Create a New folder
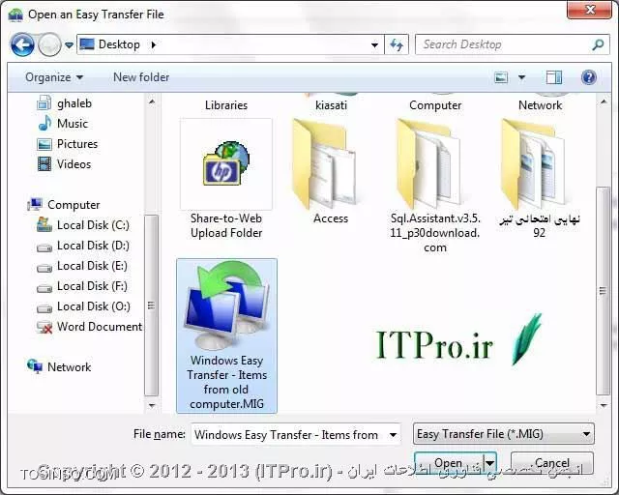The height and width of the screenshot is (495, 619). [x=141, y=77]
